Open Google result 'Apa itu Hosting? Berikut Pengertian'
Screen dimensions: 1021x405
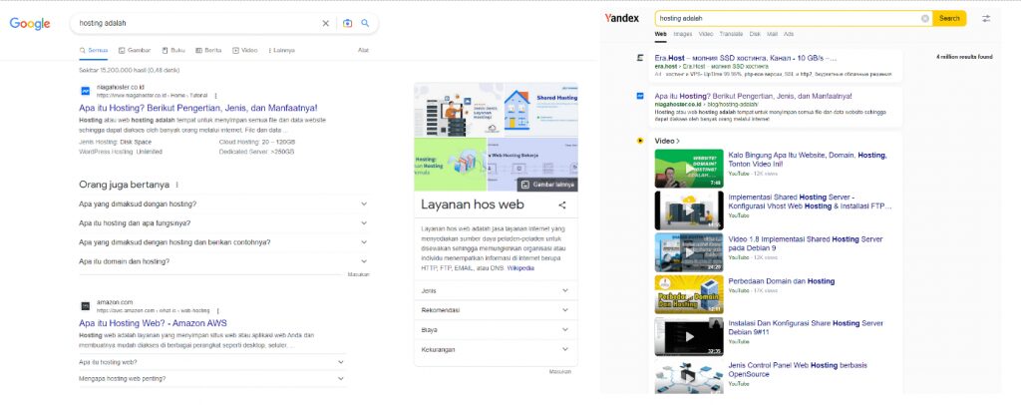click(x=198, y=108)
